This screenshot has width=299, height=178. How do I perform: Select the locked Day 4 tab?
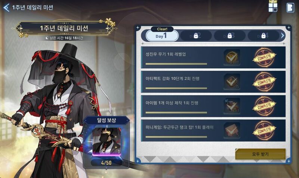263,35
